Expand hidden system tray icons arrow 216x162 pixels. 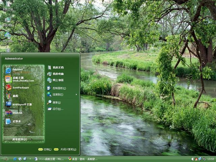(192, 159)
